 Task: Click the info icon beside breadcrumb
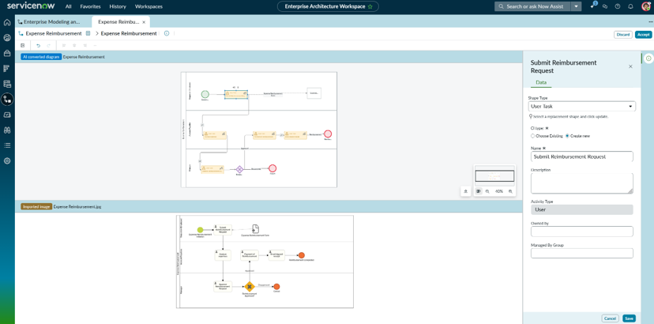point(167,33)
